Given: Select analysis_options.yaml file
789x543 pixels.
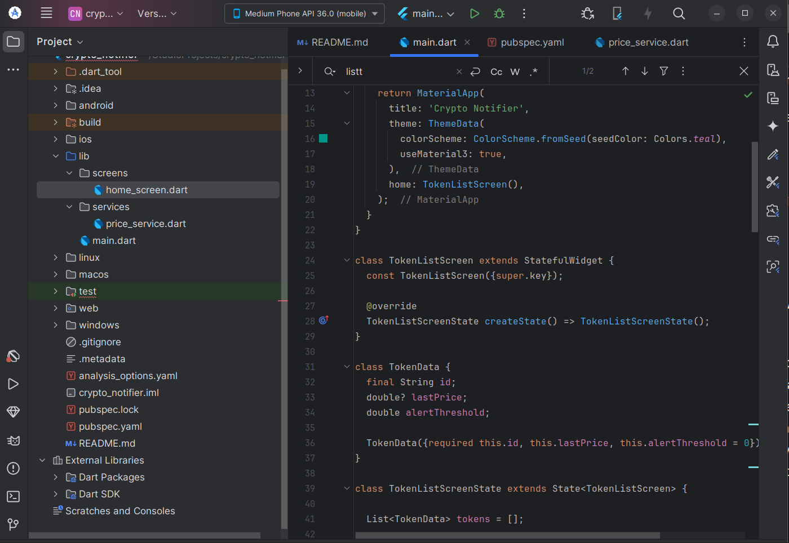Looking at the screenshot, I should click(128, 376).
